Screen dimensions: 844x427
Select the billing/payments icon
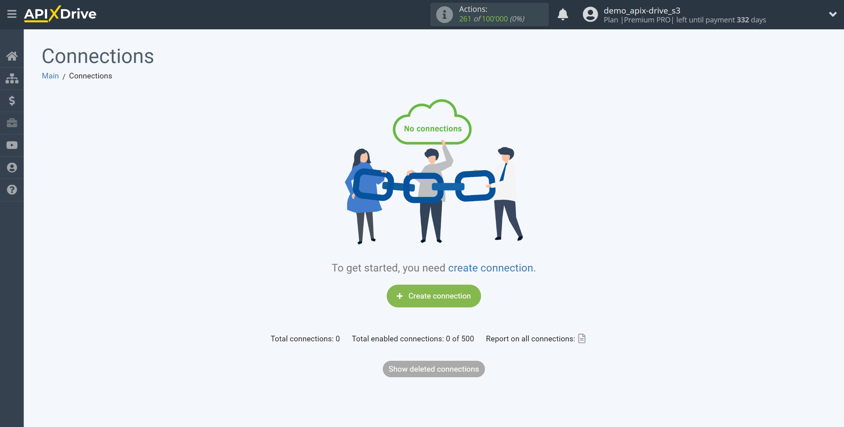12,101
